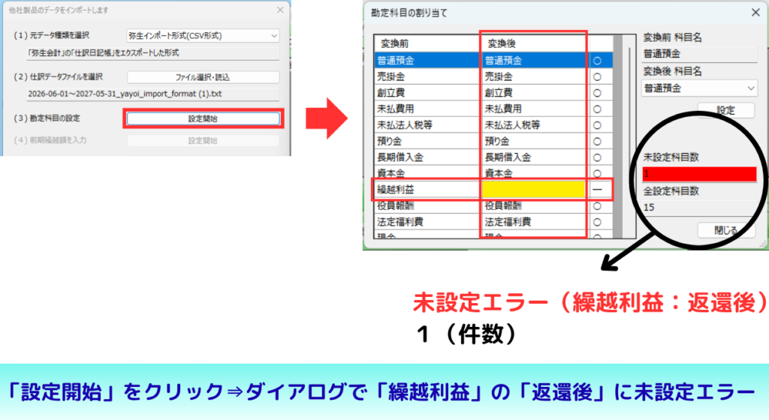Image resolution: width=769 pixels, height=420 pixels.
Task: Close the 勘定科目の割り当て dialog
Action: tap(755, 13)
